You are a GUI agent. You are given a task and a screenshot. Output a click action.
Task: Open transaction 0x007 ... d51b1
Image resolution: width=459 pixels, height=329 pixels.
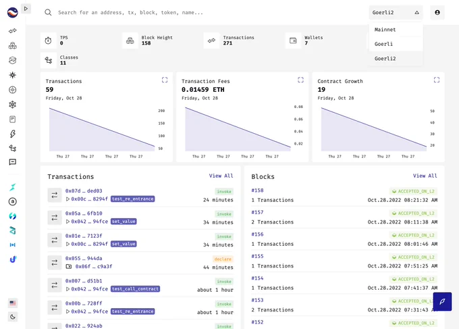point(84,281)
